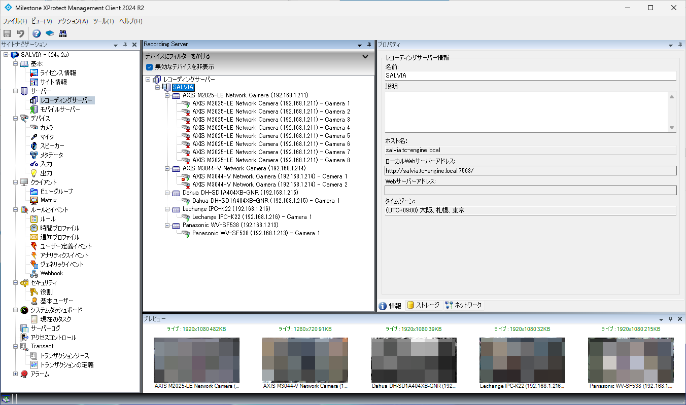The image size is (686, 405).
Task: Open the ツール(T) menu
Action: click(104, 21)
